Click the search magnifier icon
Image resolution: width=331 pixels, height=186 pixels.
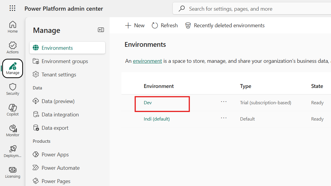(182, 9)
